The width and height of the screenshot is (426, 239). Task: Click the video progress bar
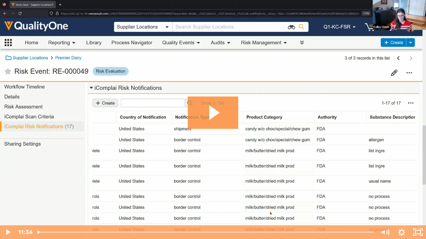pos(206,232)
